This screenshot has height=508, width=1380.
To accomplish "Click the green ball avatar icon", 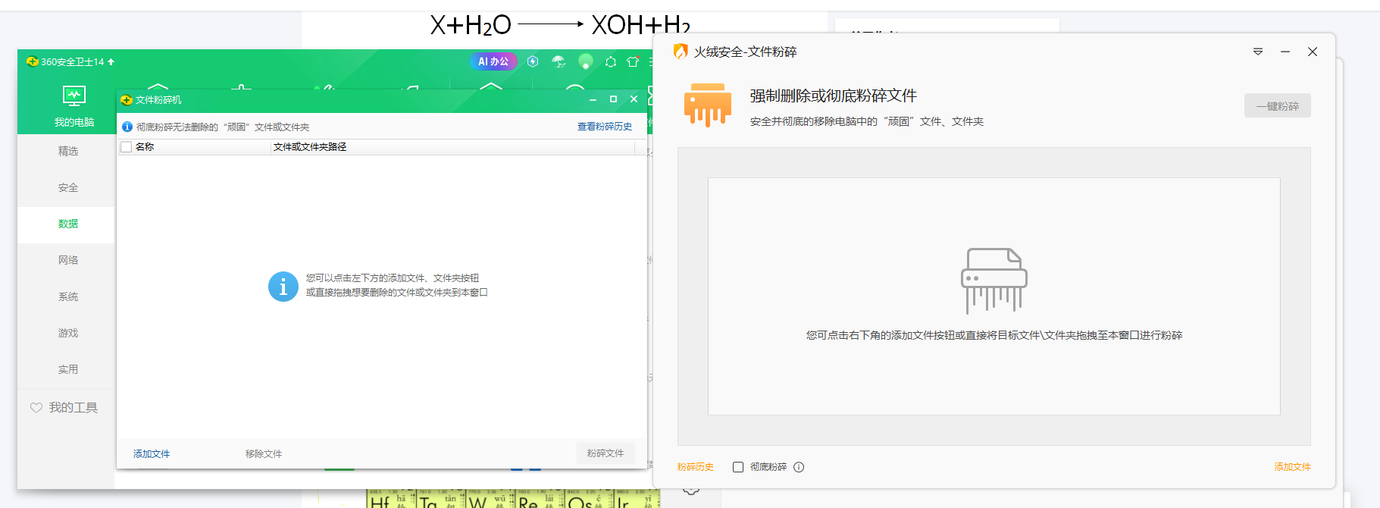I will [x=585, y=61].
